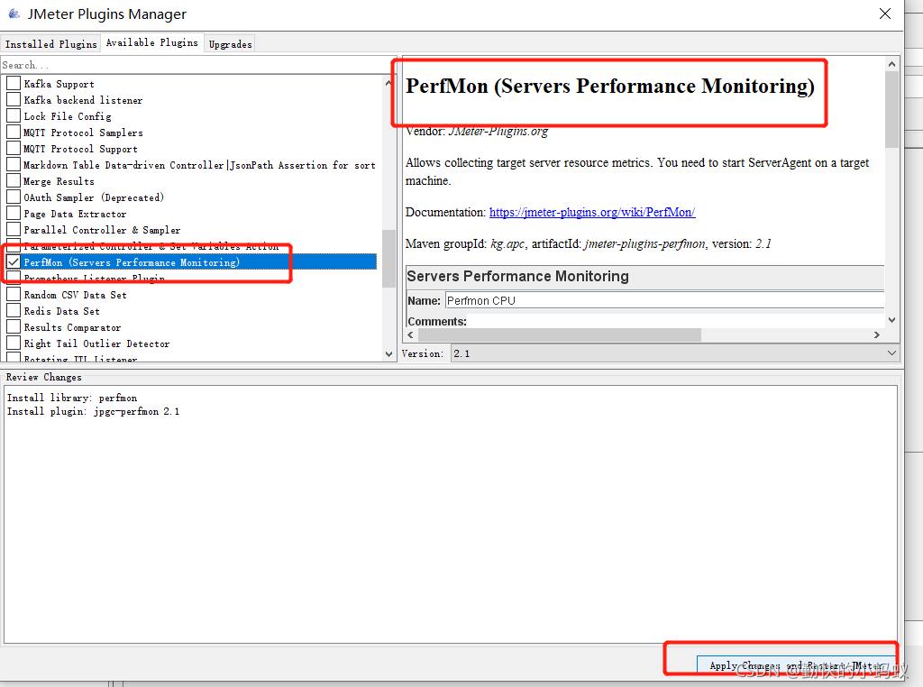Uncheck the PerfMon plugin checkbox

[x=14, y=262]
